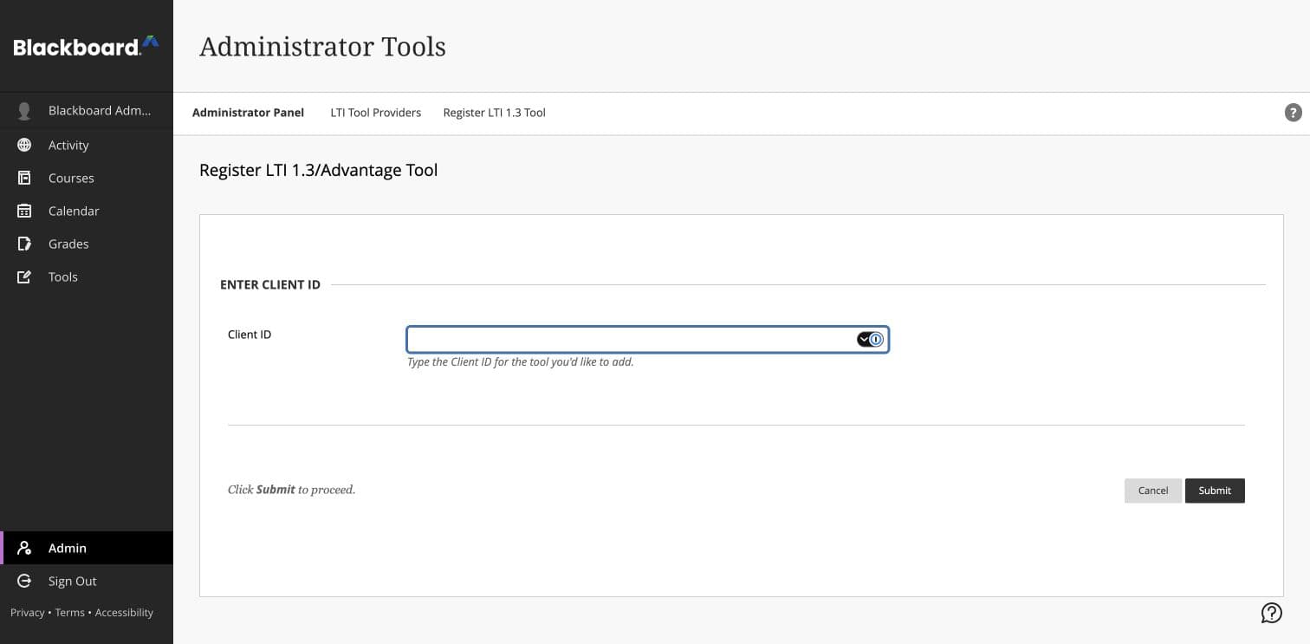Click the Calendar icon in sidebar

click(24, 211)
